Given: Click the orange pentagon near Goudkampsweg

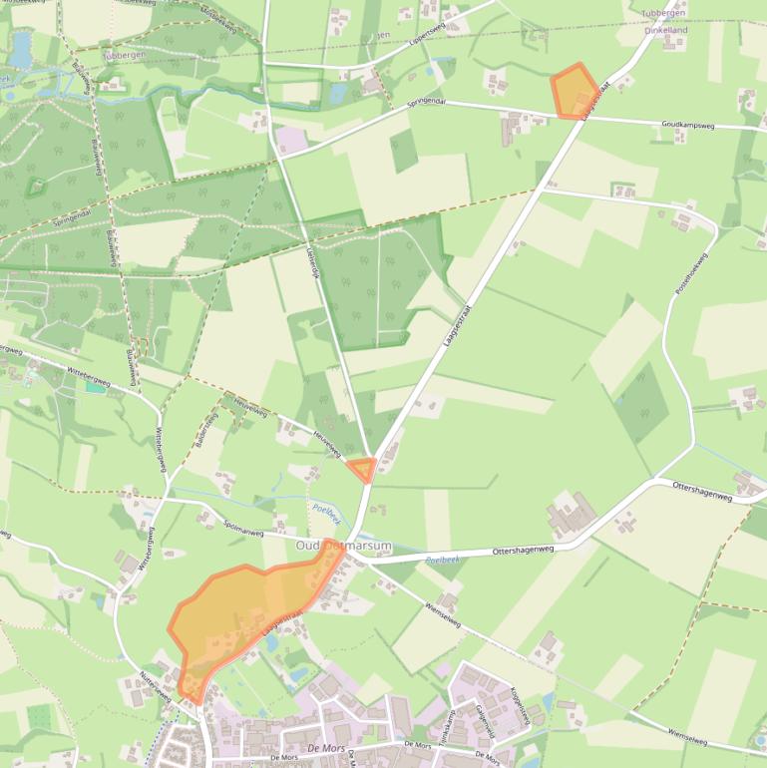Looking at the screenshot, I should tap(575, 91).
